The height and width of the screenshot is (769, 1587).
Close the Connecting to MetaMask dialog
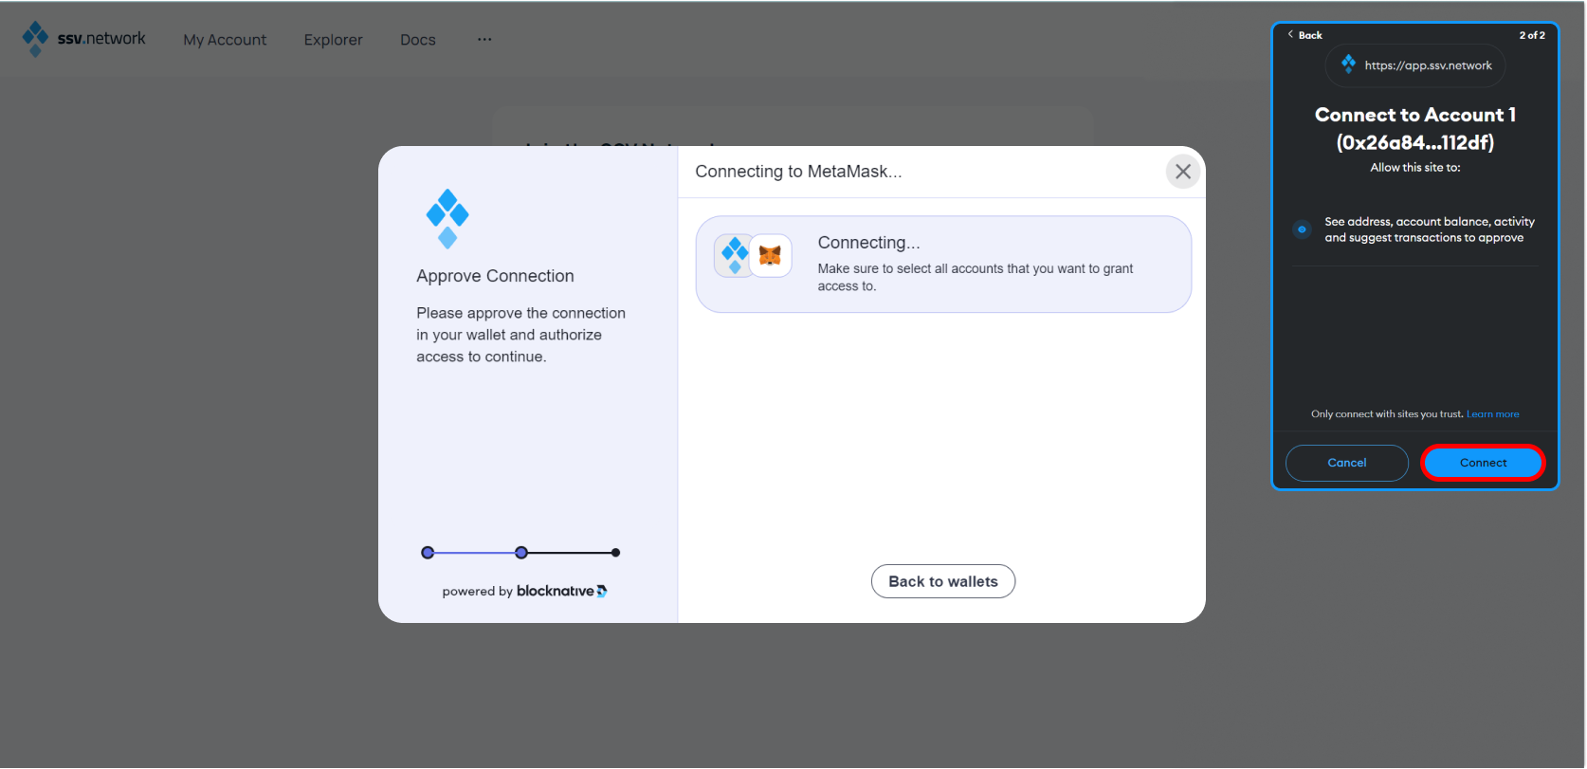[x=1183, y=172]
